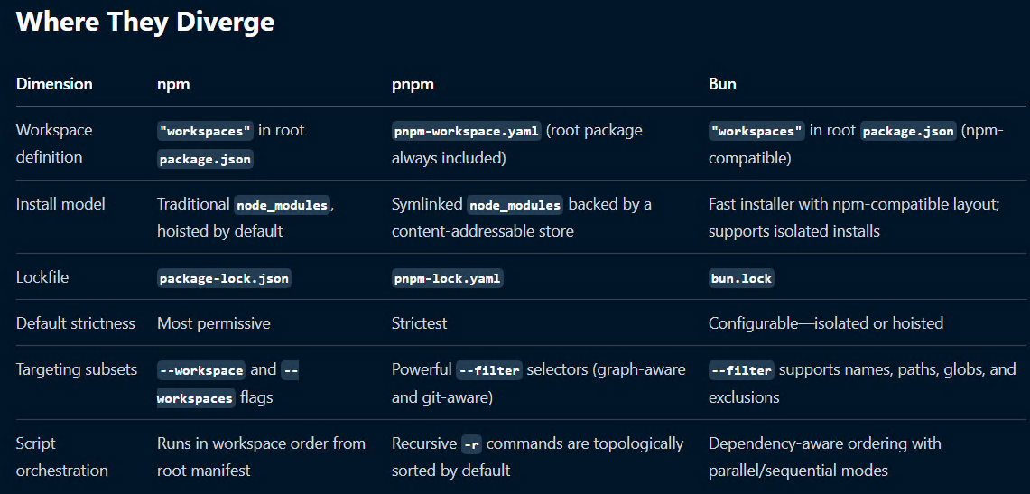Click node_modules code in pnpm Install model cell

[515, 205]
